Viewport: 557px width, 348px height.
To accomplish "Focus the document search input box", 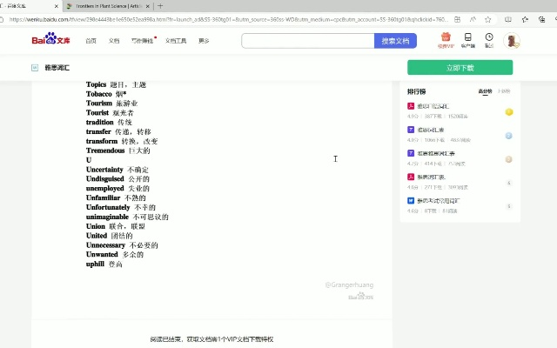I will point(307,41).
